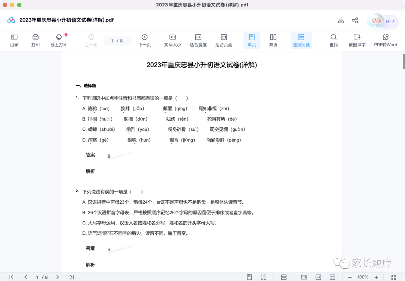Click option A. 骆驼 (tuo)
Image resolution: width=405 pixels, height=281 pixels.
(96, 109)
